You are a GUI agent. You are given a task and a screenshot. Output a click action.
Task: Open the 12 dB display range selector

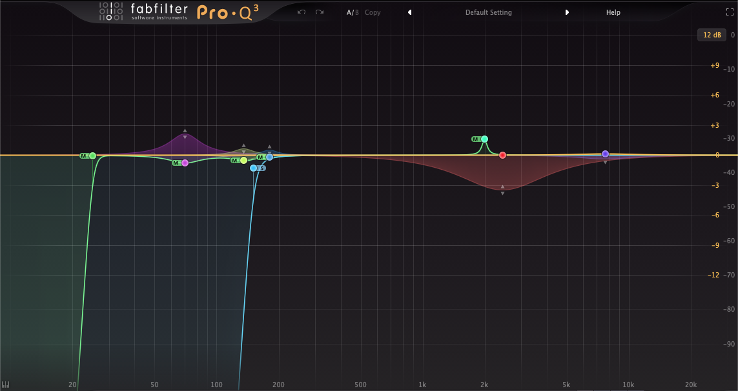(711, 35)
